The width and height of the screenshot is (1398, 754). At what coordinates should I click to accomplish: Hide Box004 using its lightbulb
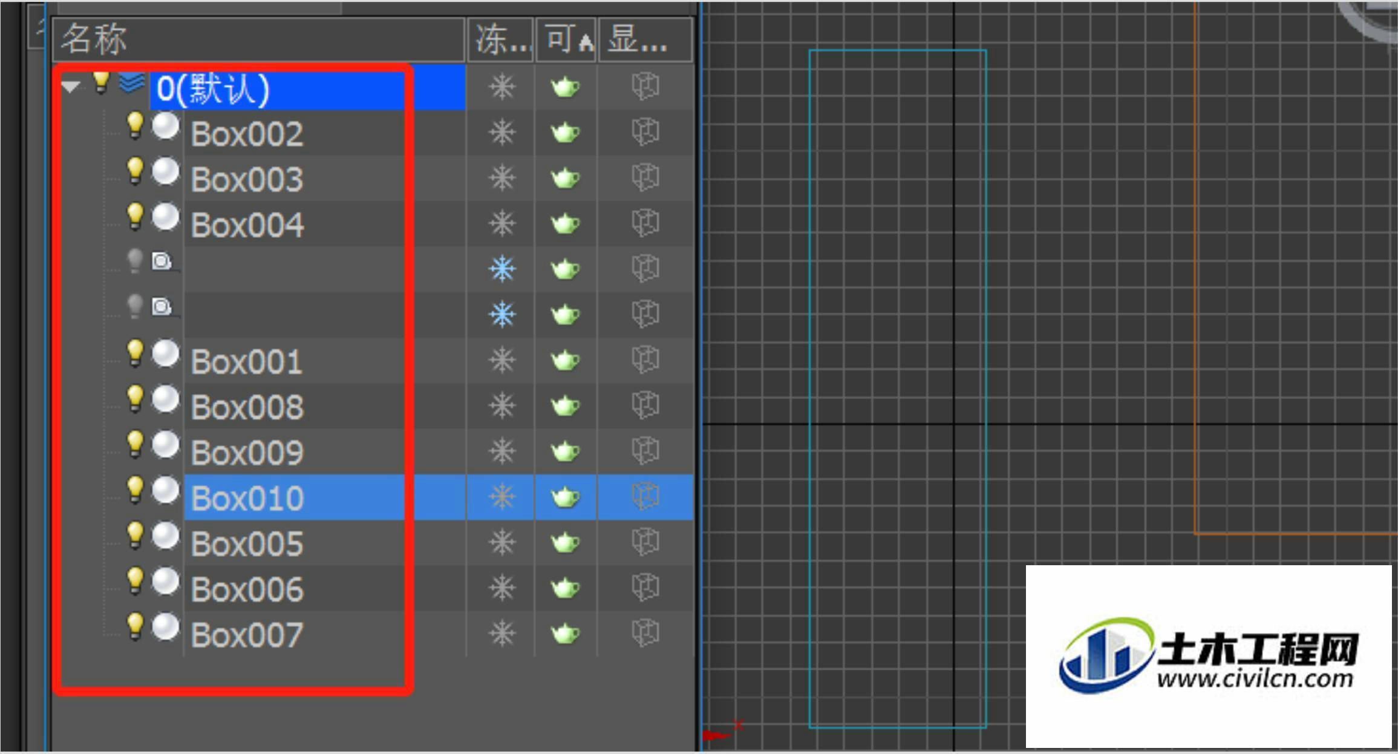point(135,216)
